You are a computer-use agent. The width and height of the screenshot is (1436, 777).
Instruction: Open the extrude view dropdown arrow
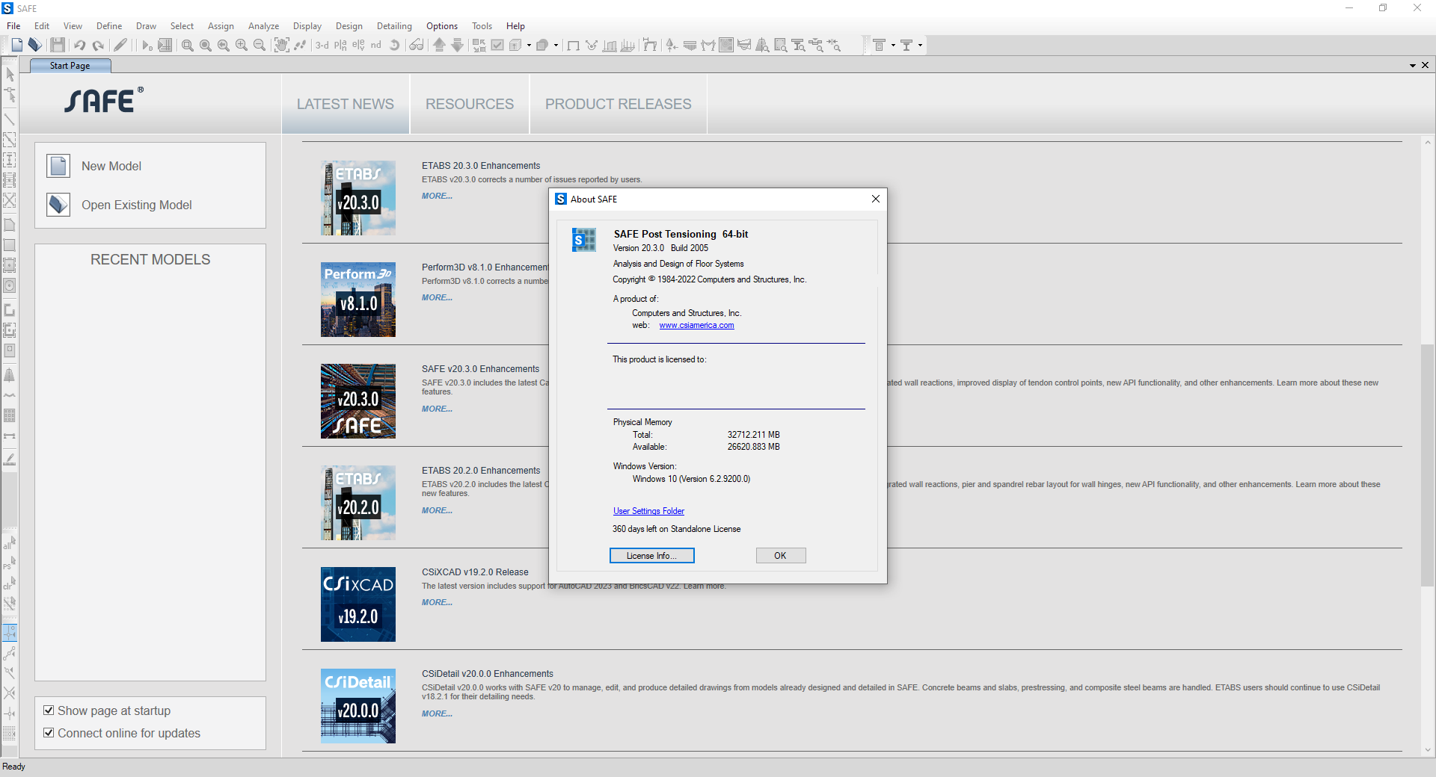(529, 46)
